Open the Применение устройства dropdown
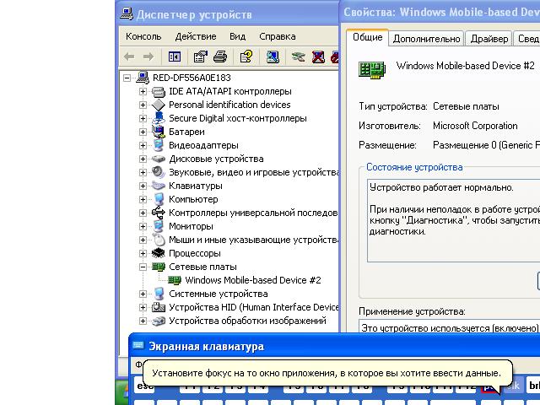Image resolution: width=540 pixels, height=405 pixels. point(449,327)
